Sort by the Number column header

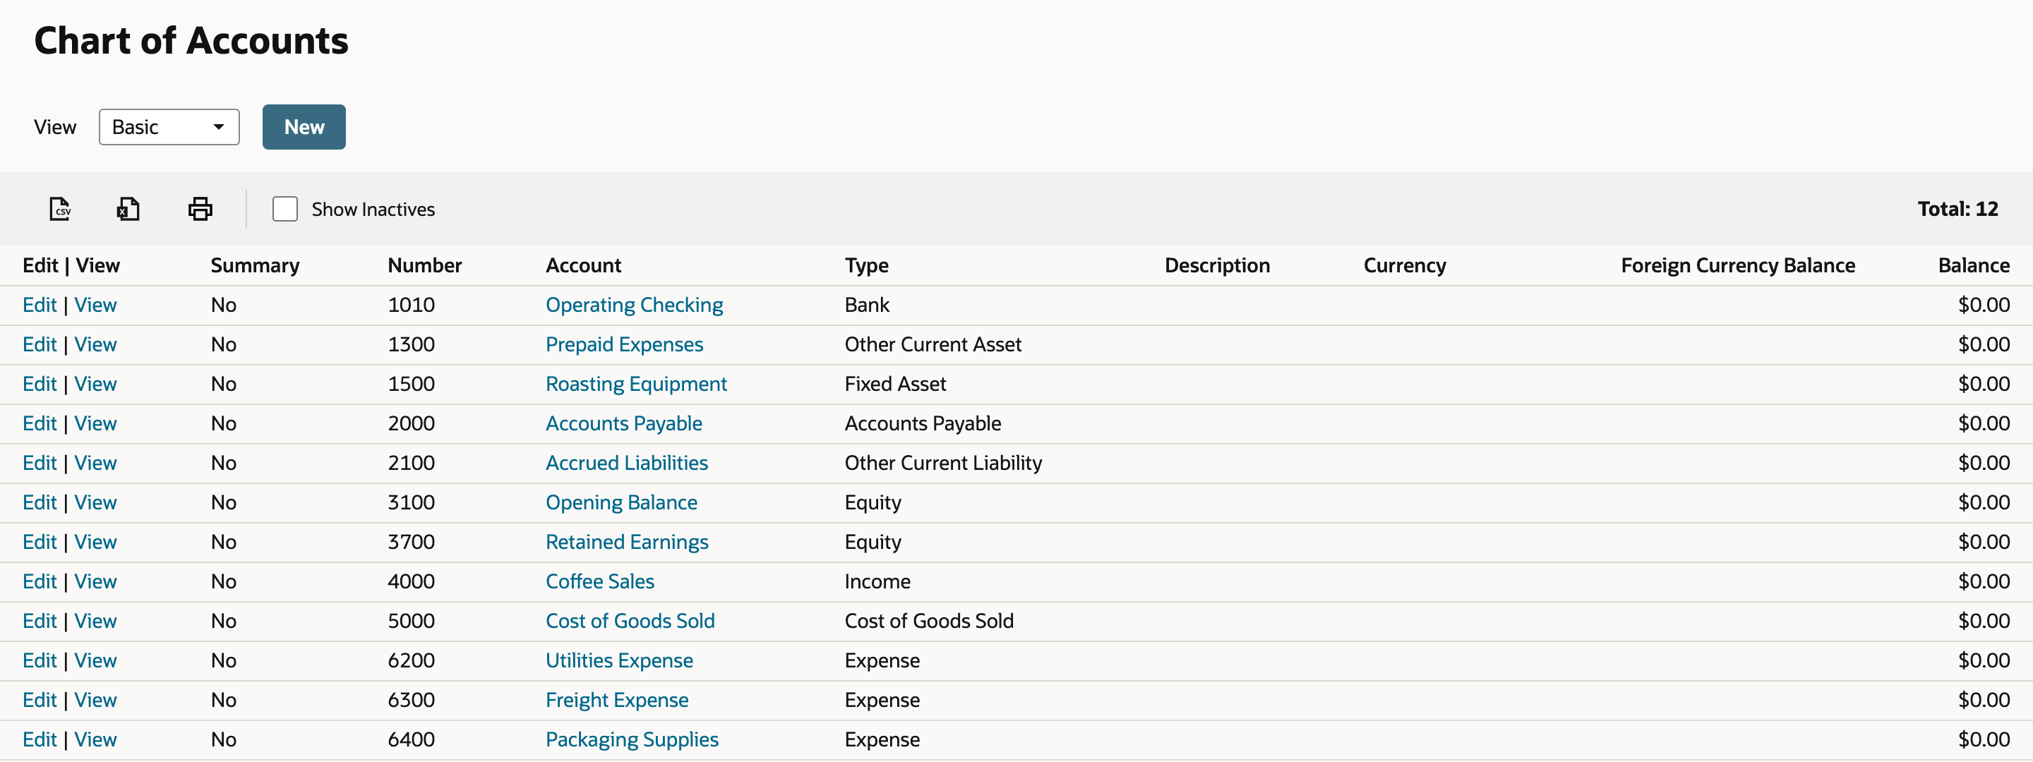click(x=424, y=266)
